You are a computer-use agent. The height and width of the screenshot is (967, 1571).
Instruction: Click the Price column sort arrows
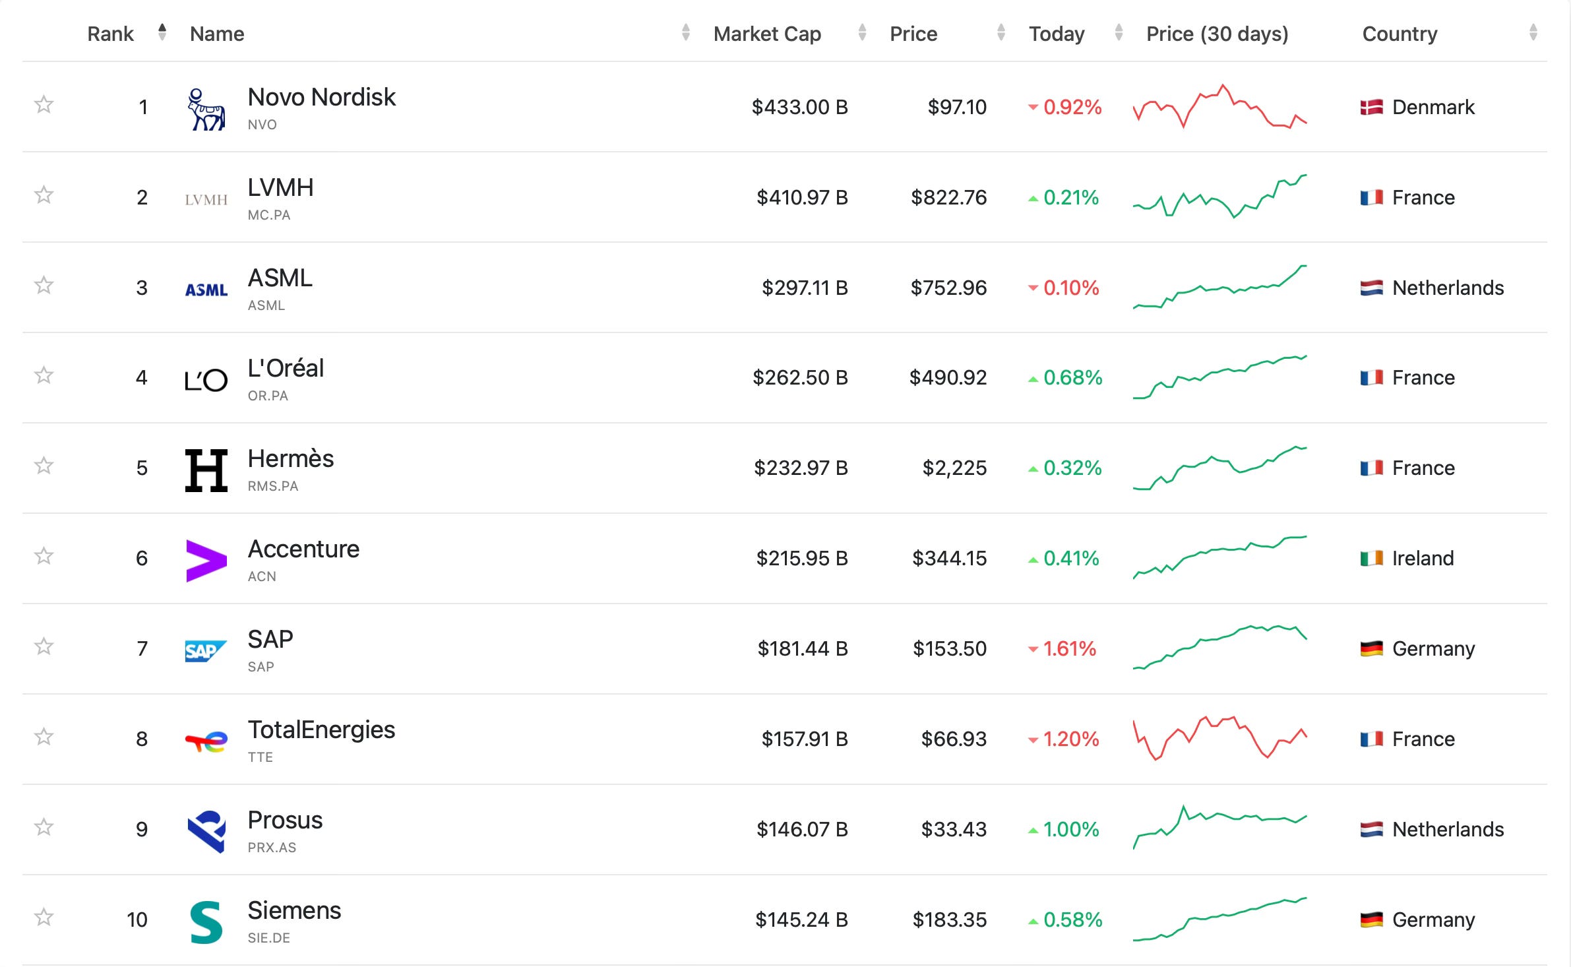click(1001, 32)
